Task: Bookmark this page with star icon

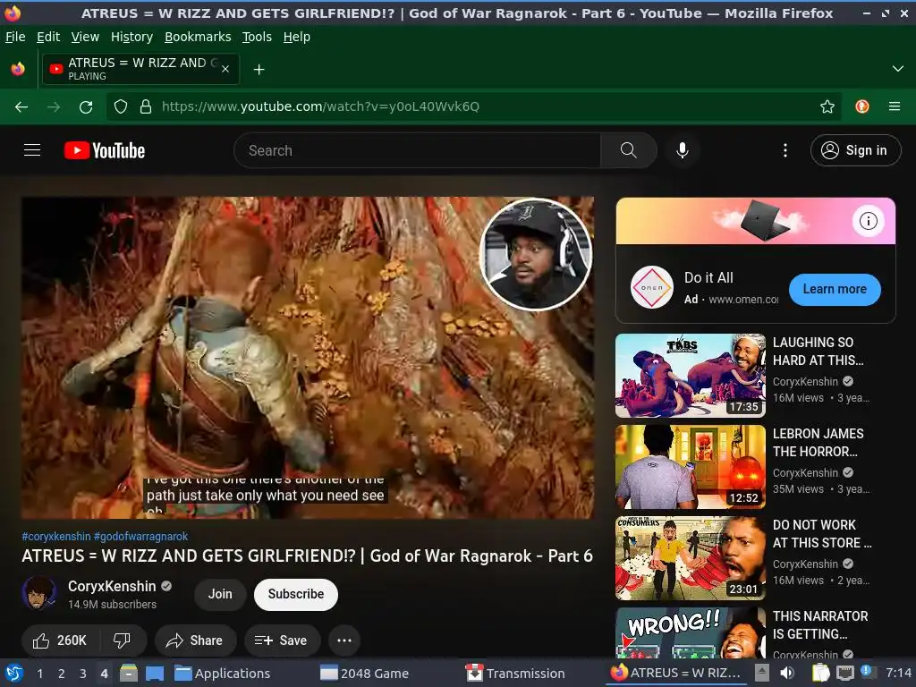Action: click(x=827, y=106)
